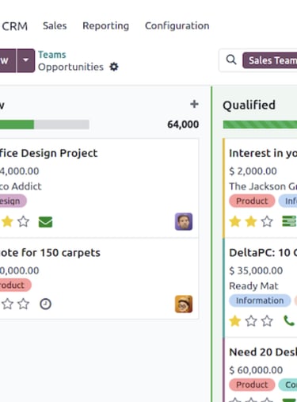Open salesperson avatar on Quote for 150 carpets

184,304
